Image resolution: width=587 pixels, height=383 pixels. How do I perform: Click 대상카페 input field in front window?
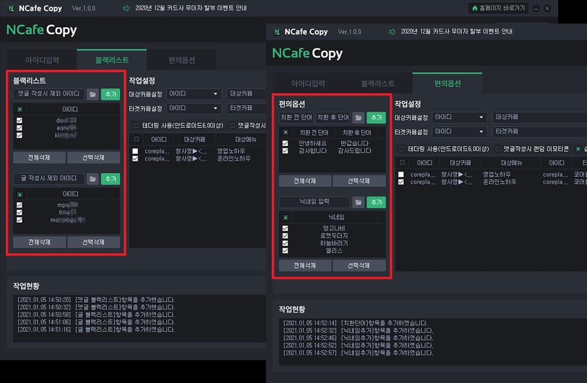[x=539, y=117]
